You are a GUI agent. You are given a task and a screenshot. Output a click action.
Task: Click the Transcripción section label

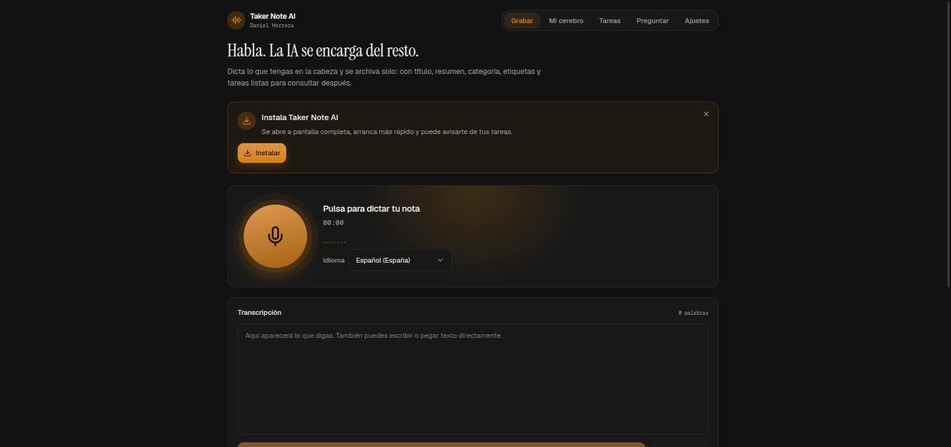coord(260,312)
